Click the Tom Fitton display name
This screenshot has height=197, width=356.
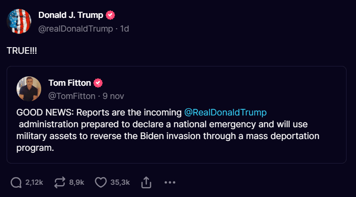click(x=69, y=83)
